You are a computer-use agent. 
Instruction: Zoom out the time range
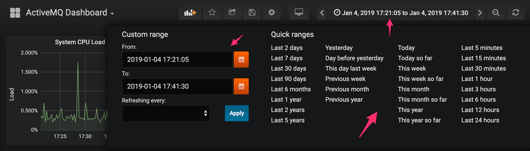coord(496,13)
